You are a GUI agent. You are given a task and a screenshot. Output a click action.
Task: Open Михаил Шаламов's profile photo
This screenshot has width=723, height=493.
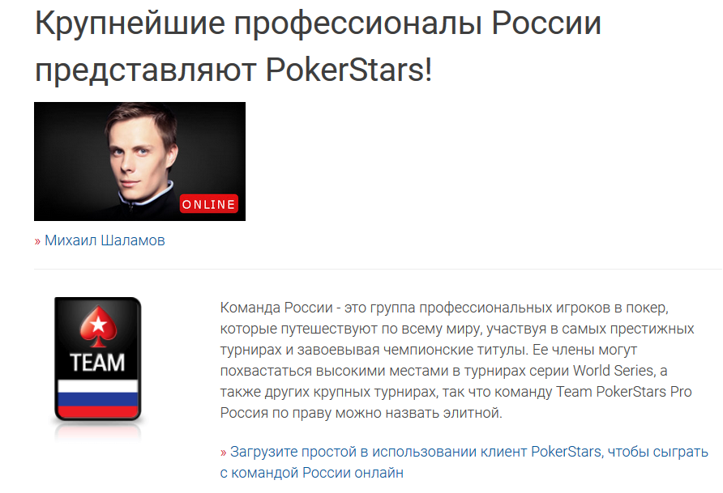point(139,161)
